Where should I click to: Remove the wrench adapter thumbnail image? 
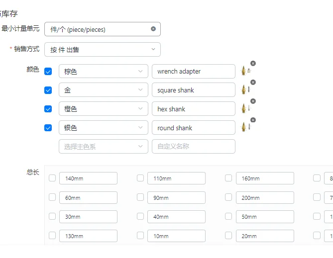pos(253,63)
